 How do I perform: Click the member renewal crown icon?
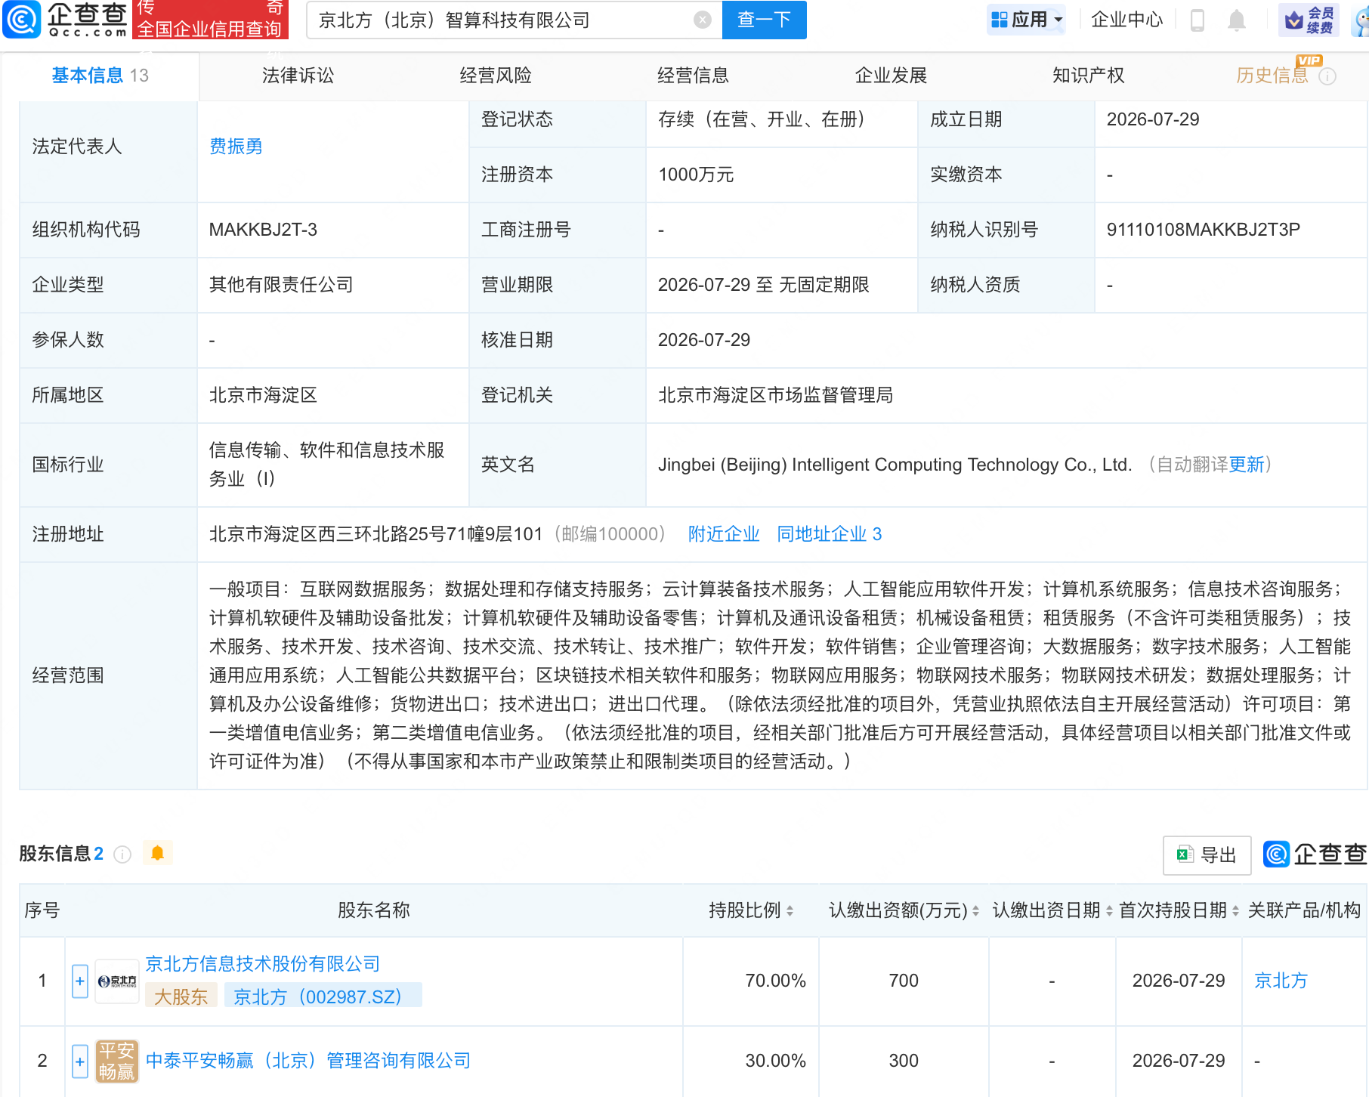coord(1309,20)
